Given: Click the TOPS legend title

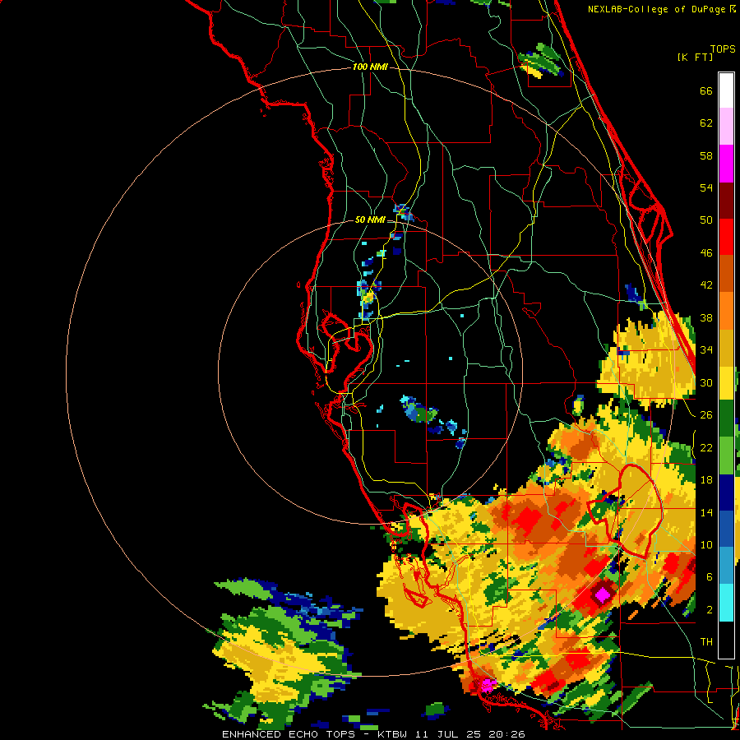Looking at the screenshot, I should click(x=723, y=49).
